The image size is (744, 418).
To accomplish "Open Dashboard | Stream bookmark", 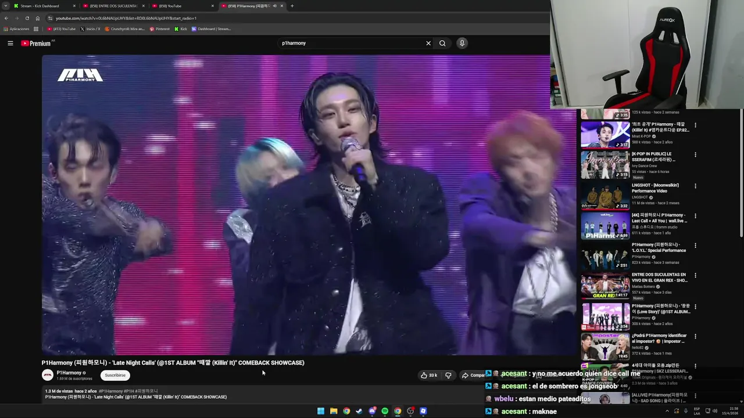I will pos(211,28).
